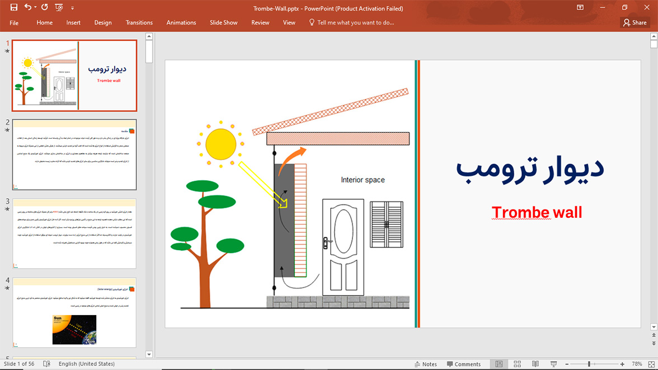Toggle the Notes pane
Image resolution: width=658 pixels, height=370 pixels.
(x=425, y=364)
